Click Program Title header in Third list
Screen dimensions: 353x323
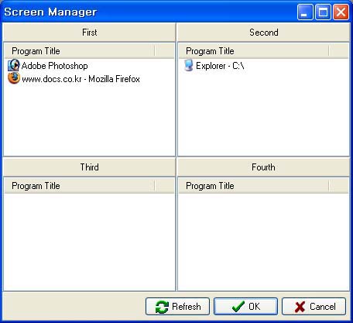[80, 186]
